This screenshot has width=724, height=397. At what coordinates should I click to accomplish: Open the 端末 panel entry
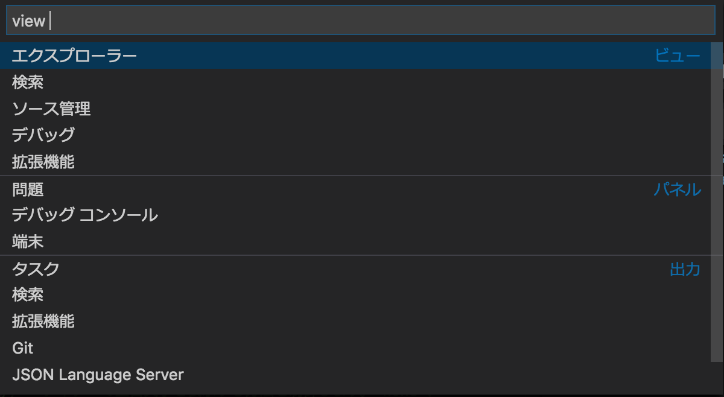[x=28, y=242]
